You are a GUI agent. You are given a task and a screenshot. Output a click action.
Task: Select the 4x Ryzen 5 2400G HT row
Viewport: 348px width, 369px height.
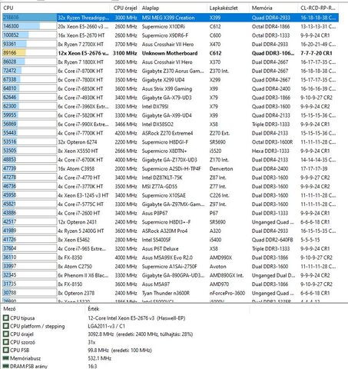pyautogui.click(x=171, y=231)
